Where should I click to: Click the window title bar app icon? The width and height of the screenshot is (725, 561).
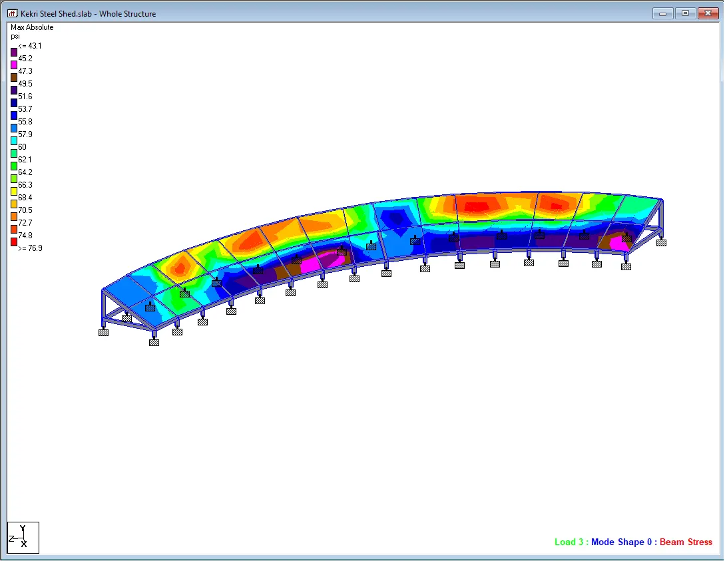13,13
